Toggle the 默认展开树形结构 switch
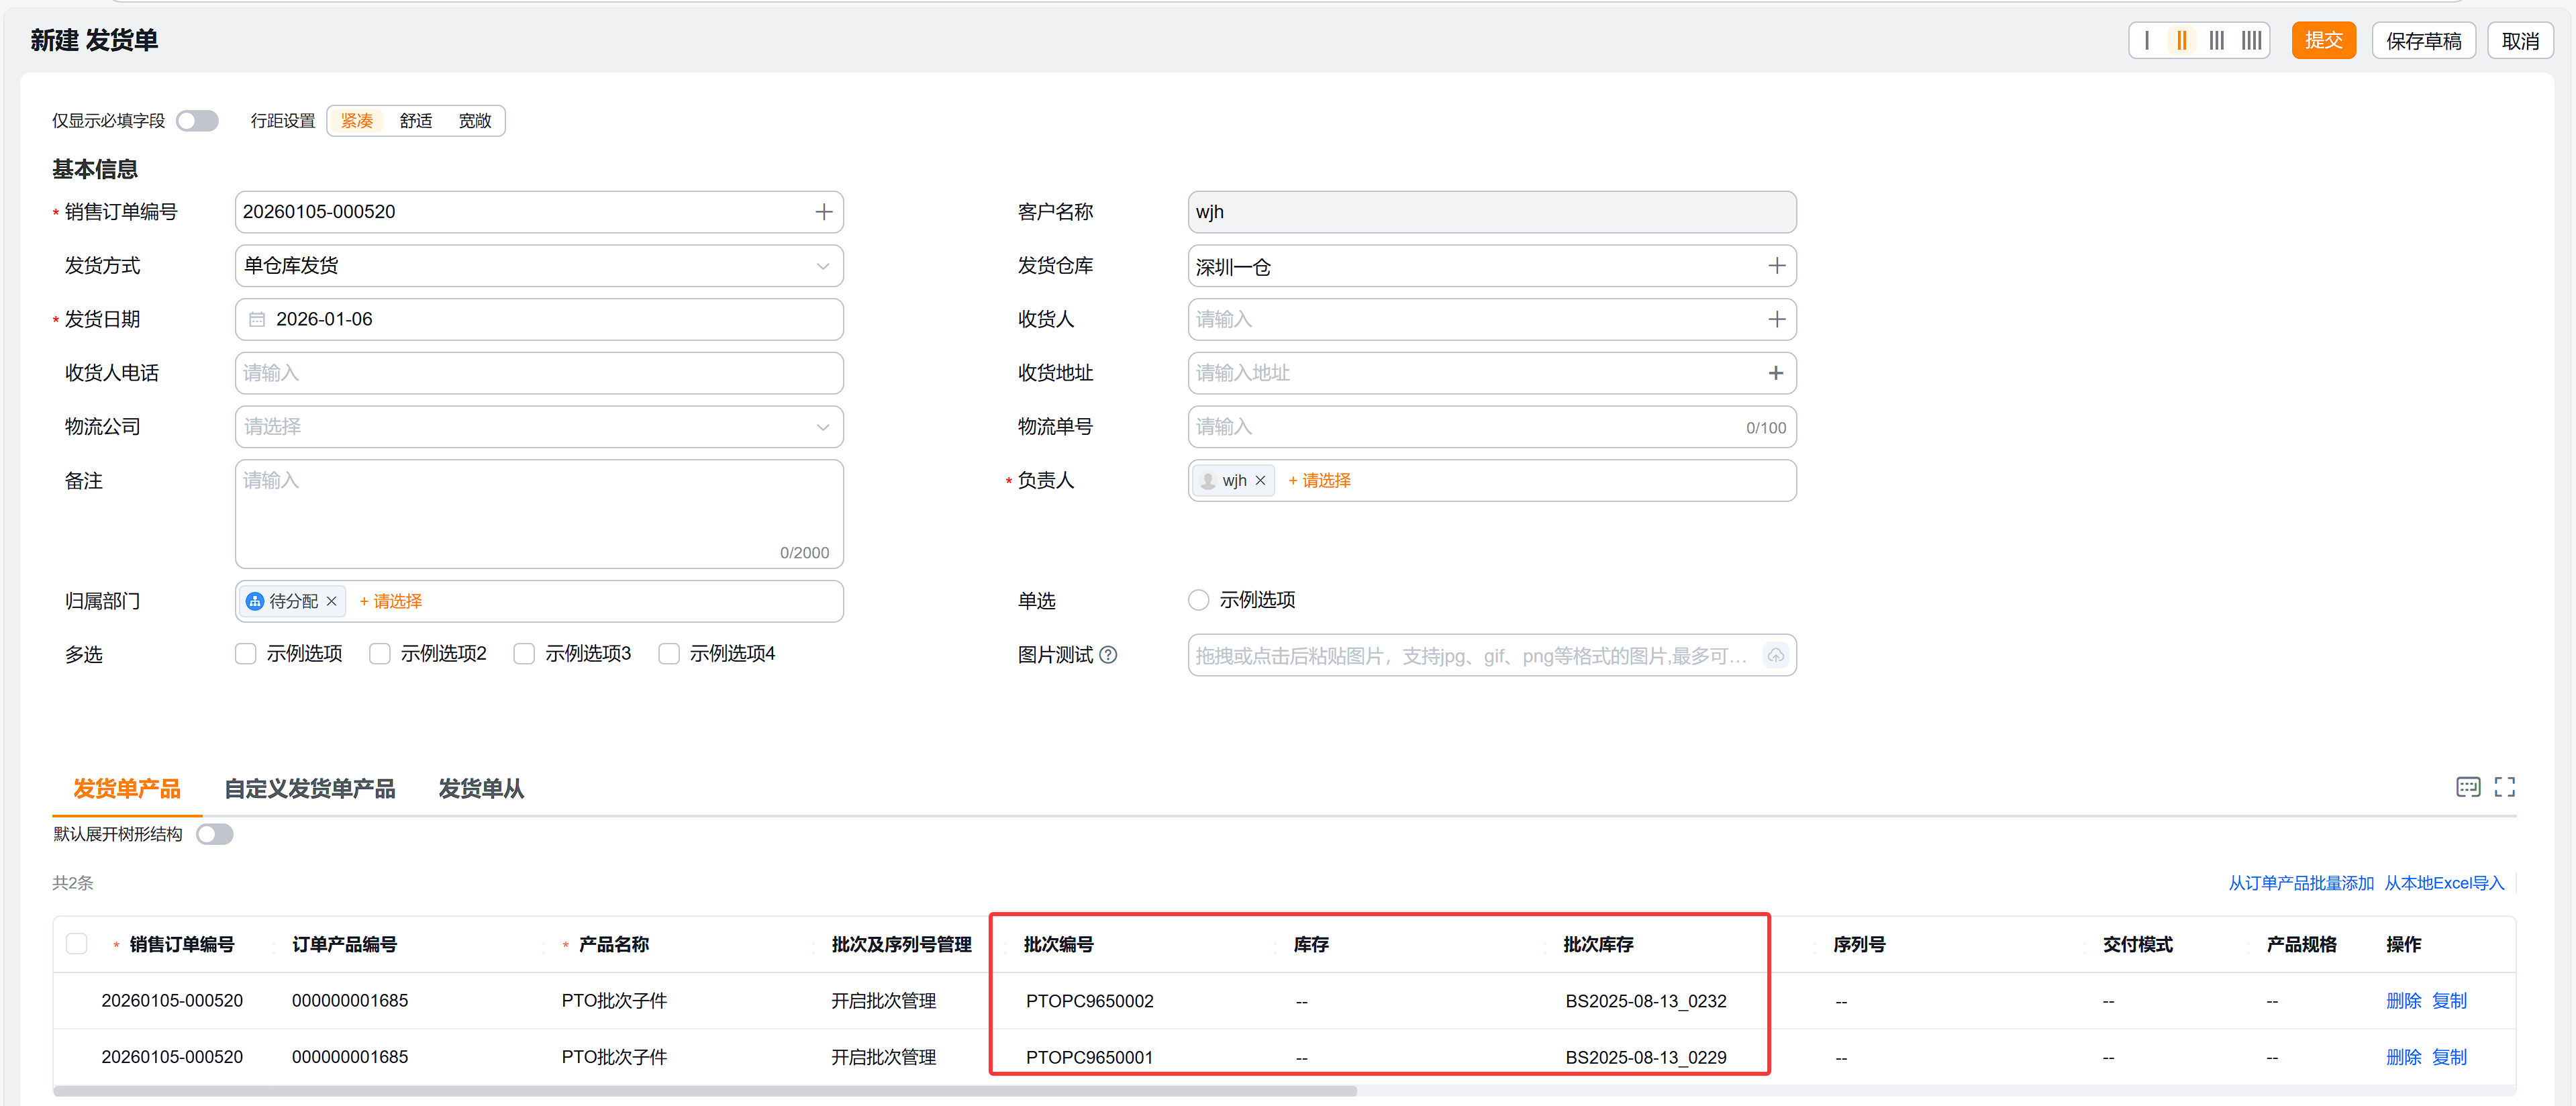Screen dimensions: 2576x1106 click(214, 833)
